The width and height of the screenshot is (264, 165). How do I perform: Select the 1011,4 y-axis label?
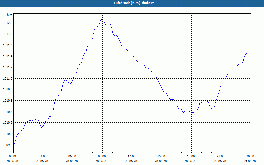pos(8,56)
